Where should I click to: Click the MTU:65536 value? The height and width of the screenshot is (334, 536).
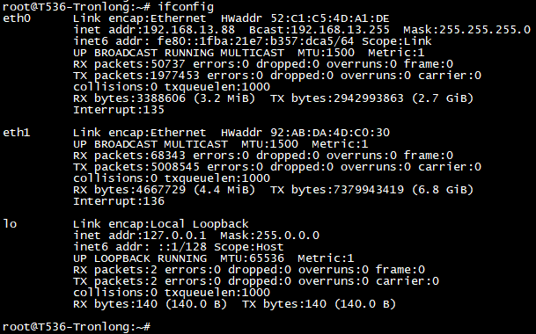click(252, 258)
